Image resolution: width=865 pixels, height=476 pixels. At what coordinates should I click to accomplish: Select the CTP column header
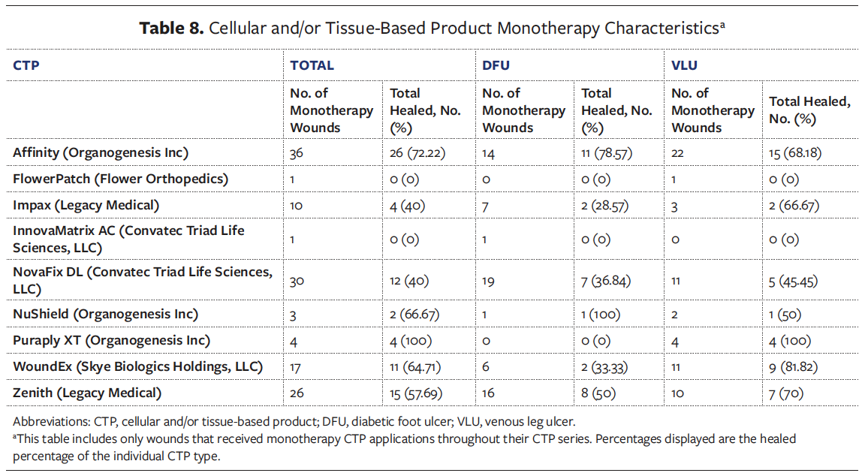(x=26, y=65)
